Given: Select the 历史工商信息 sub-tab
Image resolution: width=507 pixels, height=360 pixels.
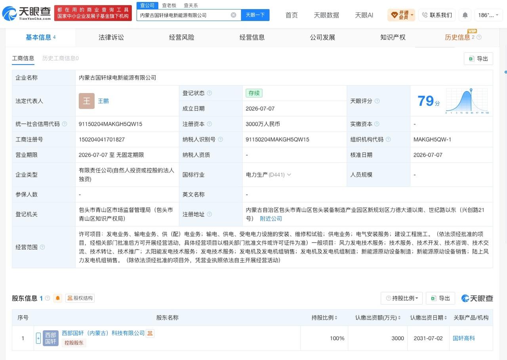Looking at the screenshot, I should tap(61, 58).
